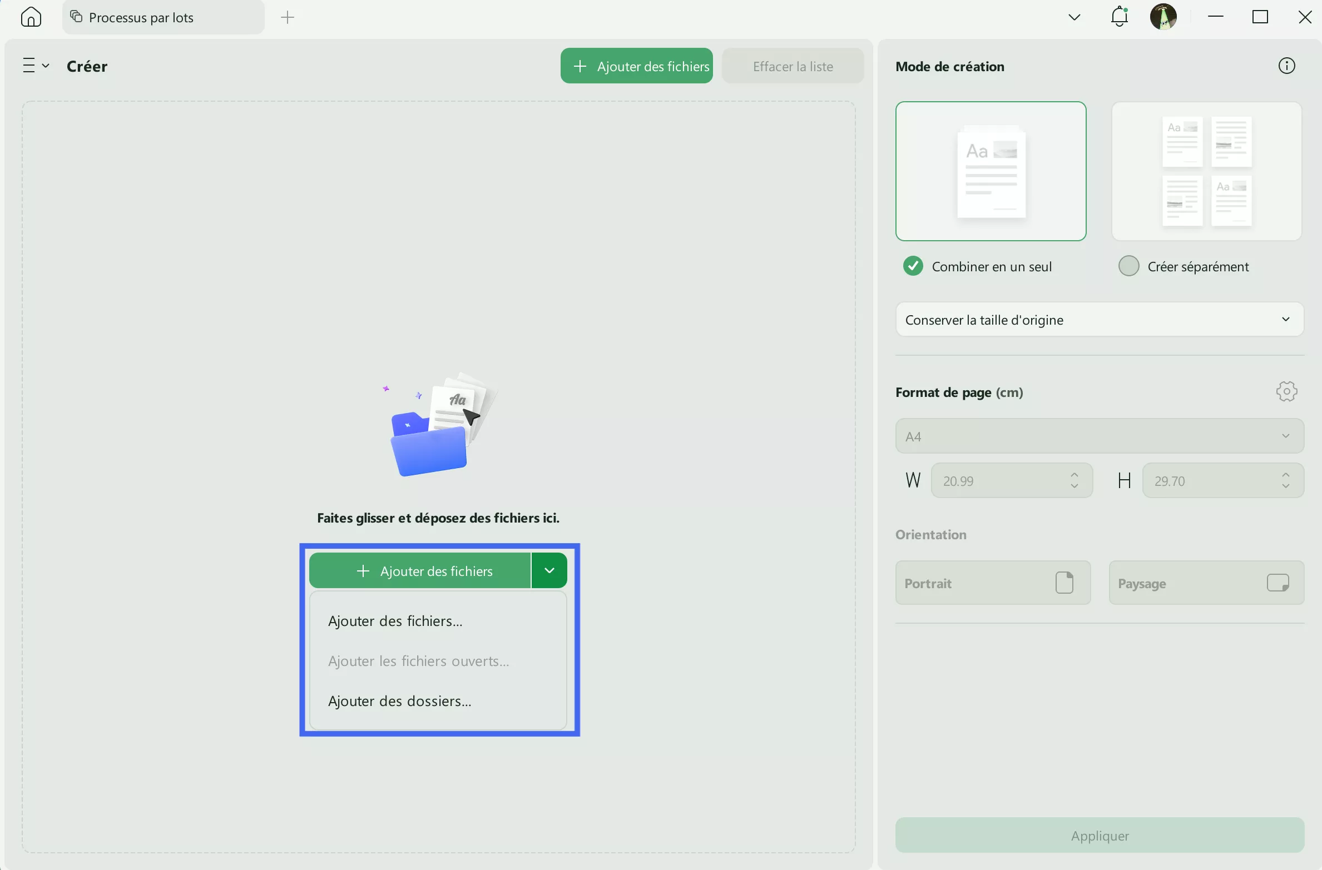The height and width of the screenshot is (870, 1322).
Task: Toggle the green Ajouter des fichiers arrow
Action: 549,571
